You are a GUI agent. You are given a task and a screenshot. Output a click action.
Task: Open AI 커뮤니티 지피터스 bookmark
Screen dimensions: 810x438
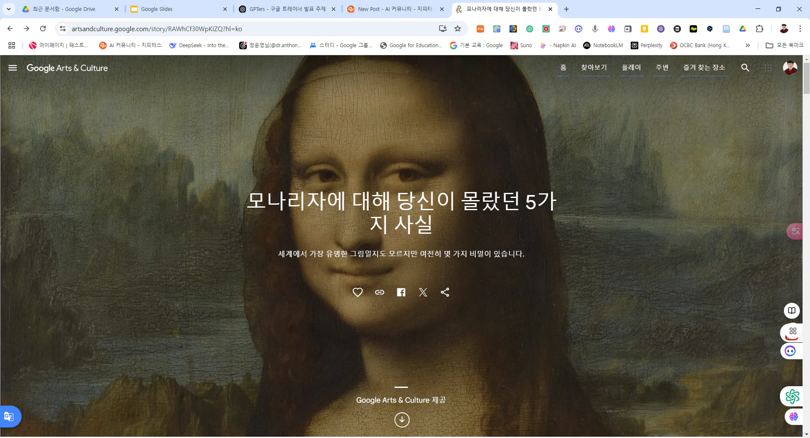coord(130,45)
